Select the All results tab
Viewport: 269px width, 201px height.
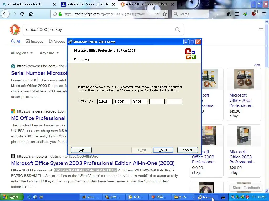[15, 41]
